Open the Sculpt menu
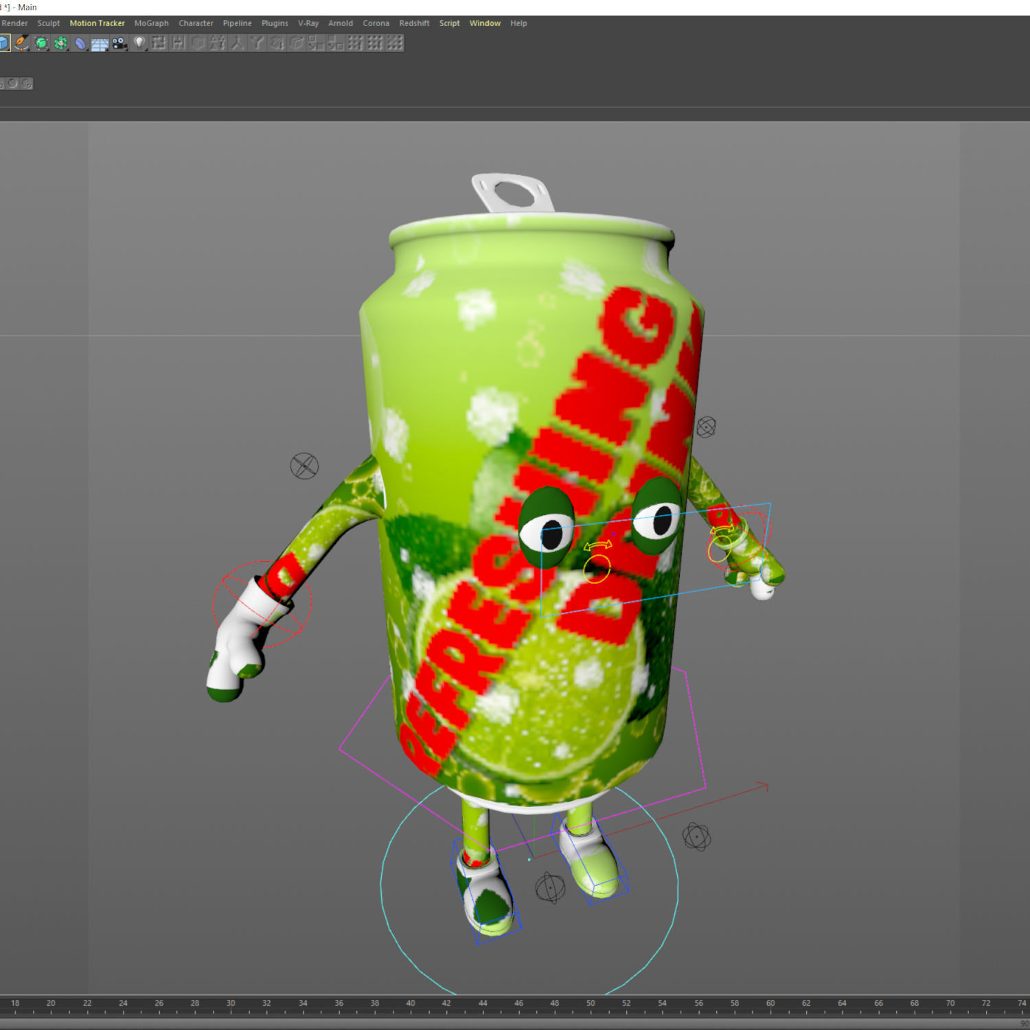This screenshot has width=1030, height=1030. pos(49,23)
